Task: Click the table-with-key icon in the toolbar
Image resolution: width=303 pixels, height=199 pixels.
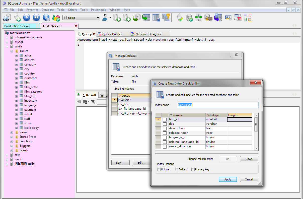Action: pos(166,18)
